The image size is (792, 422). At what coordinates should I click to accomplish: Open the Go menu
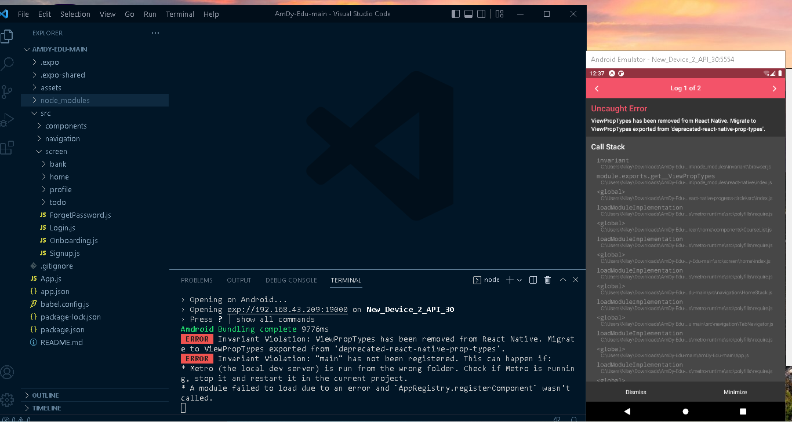tap(129, 14)
